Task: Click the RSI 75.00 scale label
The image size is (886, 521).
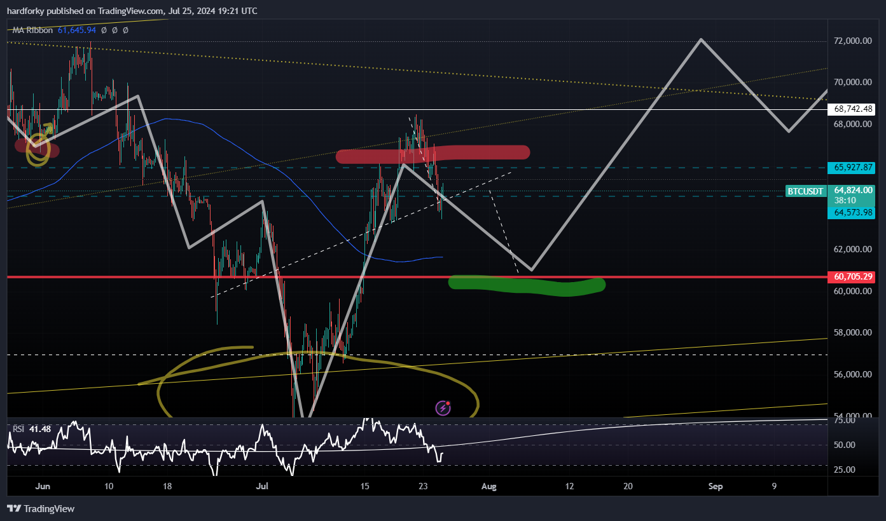Action: pyautogui.click(x=843, y=421)
